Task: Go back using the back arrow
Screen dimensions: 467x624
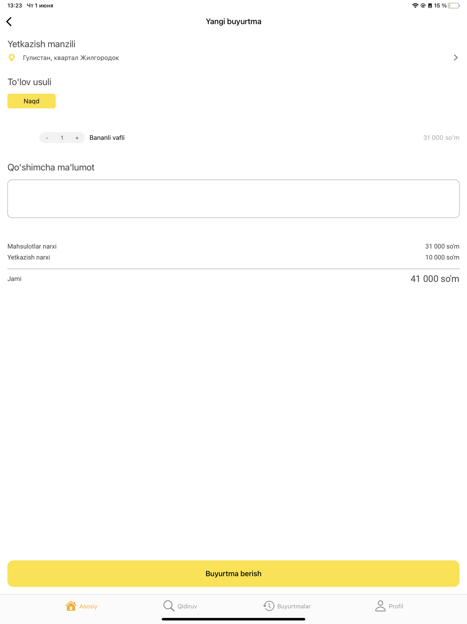Action: [x=9, y=22]
